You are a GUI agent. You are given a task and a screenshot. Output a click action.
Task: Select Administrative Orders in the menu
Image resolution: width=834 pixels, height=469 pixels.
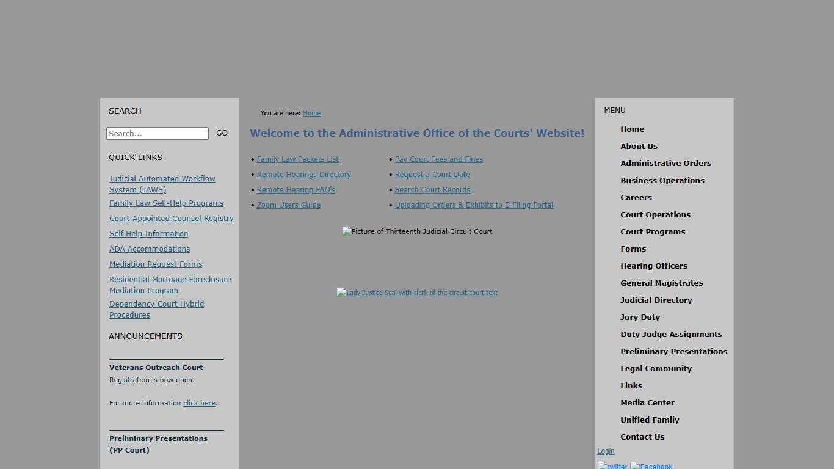(x=665, y=164)
